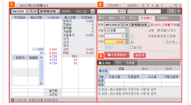Click the order code field 01
Screen dimensions: 191x105
[106, 30]
